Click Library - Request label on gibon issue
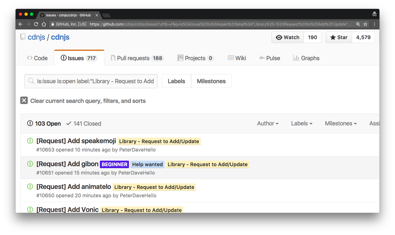395x235 pixels. (x=207, y=164)
